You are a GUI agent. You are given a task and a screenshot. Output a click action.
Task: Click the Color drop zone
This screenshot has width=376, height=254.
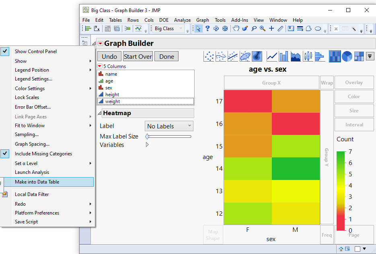(x=354, y=97)
